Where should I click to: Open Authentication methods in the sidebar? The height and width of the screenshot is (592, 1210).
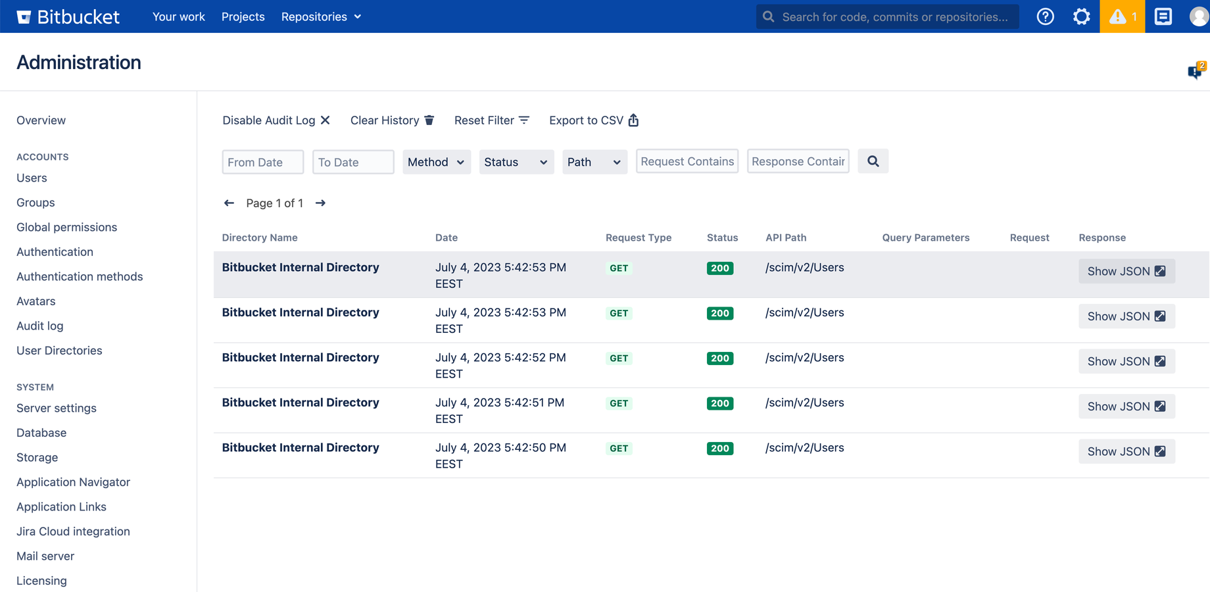[80, 276]
